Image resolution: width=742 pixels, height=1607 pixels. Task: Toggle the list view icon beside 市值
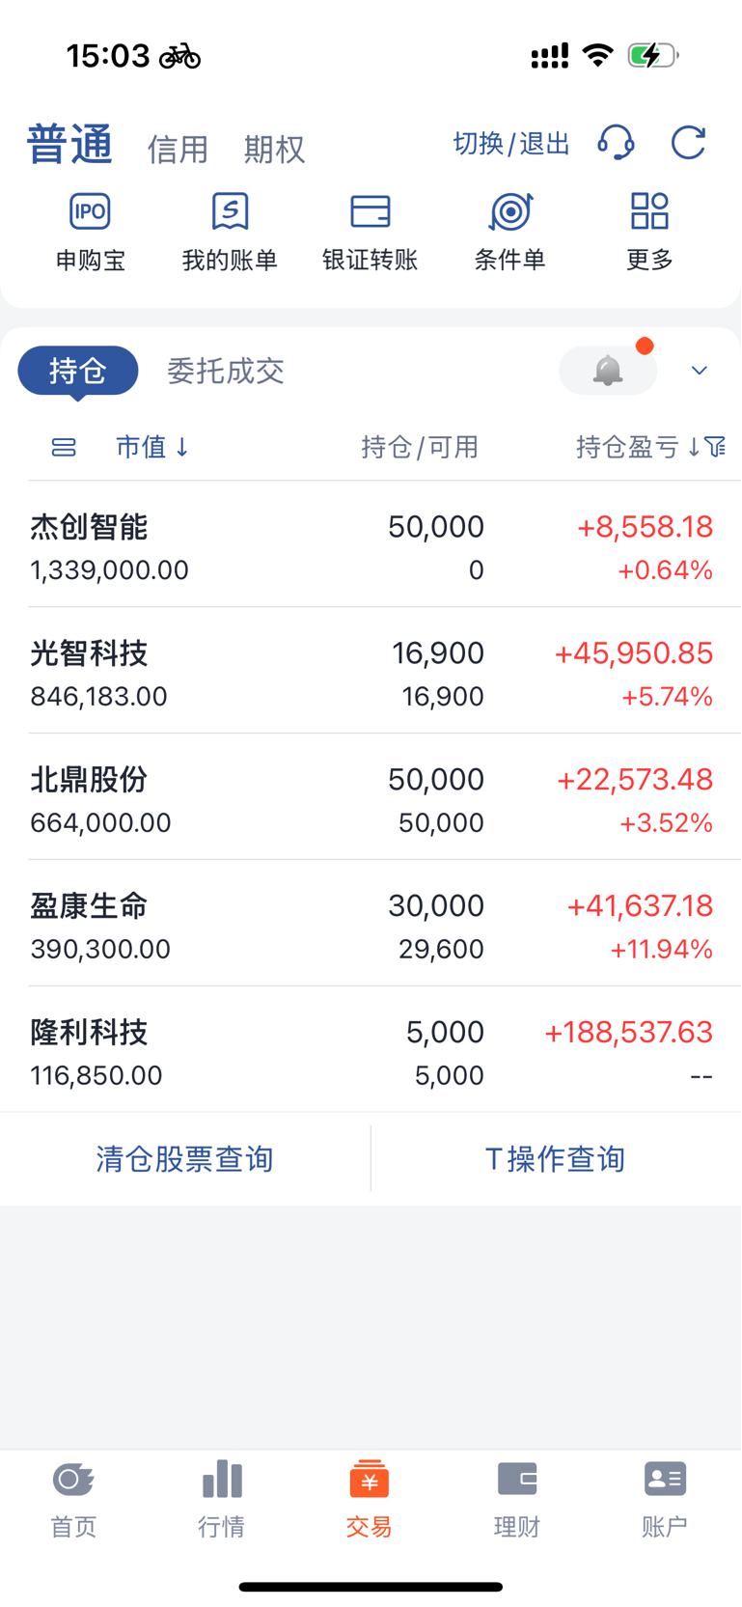click(x=64, y=447)
